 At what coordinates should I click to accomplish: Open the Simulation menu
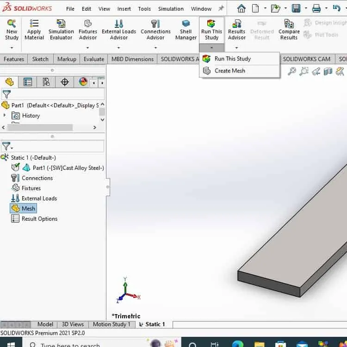[x=171, y=9]
